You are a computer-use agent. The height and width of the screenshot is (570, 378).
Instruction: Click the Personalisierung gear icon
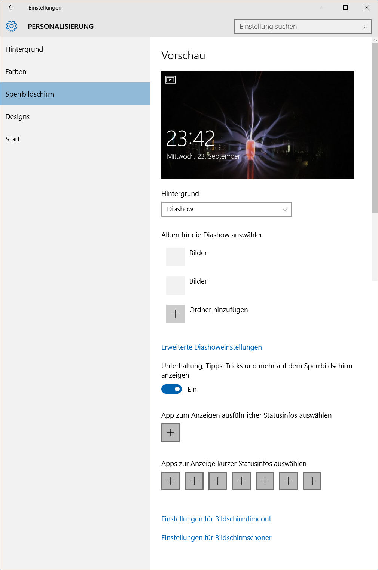(x=12, y=26)
